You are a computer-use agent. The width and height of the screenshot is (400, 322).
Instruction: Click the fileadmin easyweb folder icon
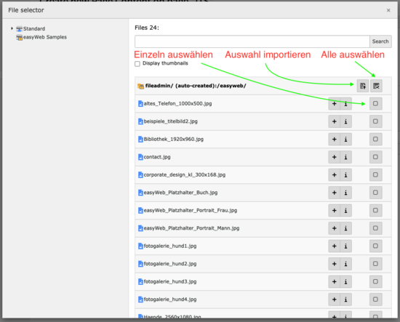140,86
